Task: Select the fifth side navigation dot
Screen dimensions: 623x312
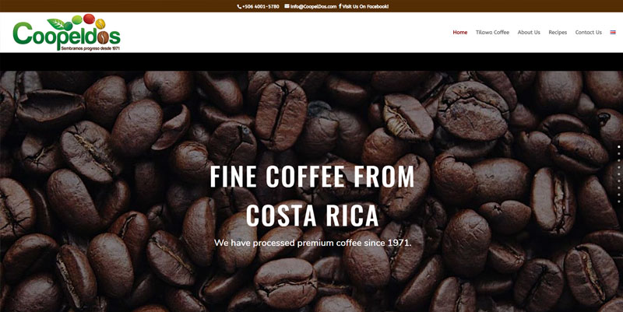Action: [619, 174]
